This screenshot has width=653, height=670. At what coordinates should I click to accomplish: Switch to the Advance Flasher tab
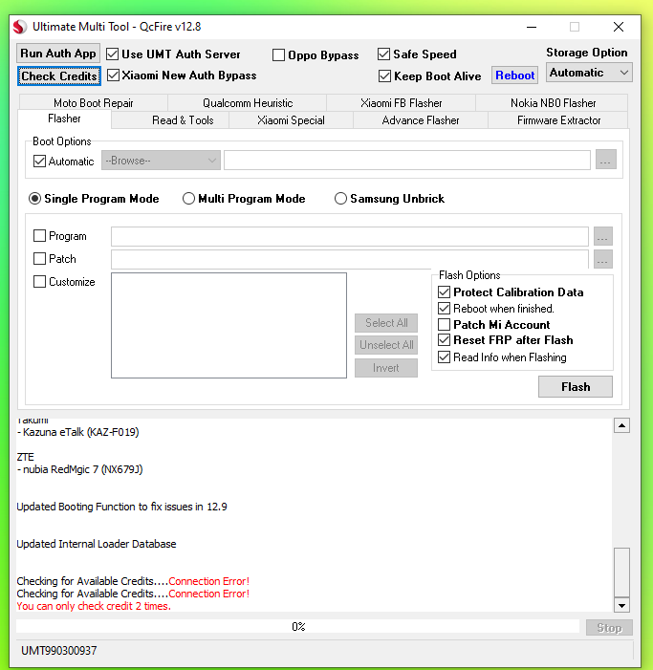[x=421, y=120]
